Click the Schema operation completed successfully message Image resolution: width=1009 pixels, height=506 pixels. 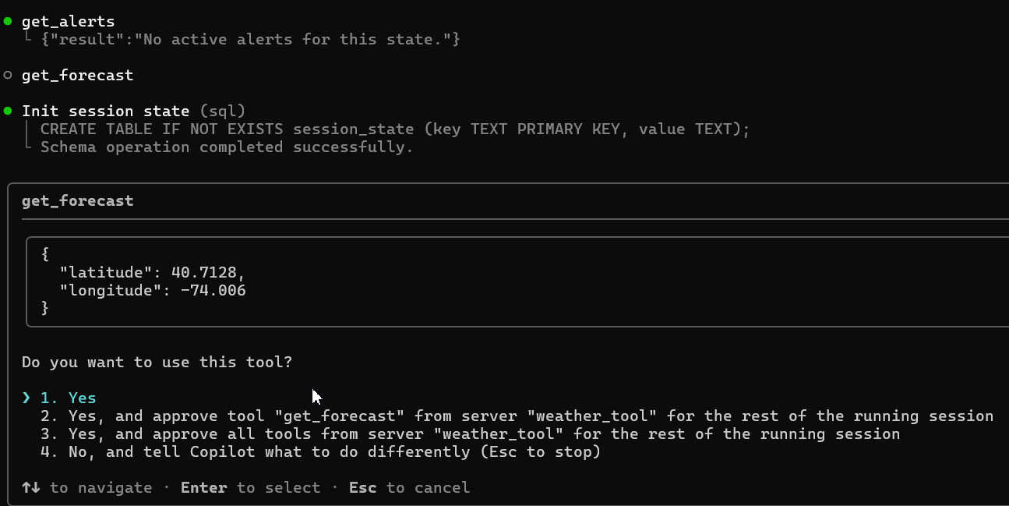[x=226, y=147]
